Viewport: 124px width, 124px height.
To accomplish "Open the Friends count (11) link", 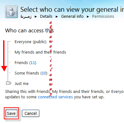I will coord(33,63).
